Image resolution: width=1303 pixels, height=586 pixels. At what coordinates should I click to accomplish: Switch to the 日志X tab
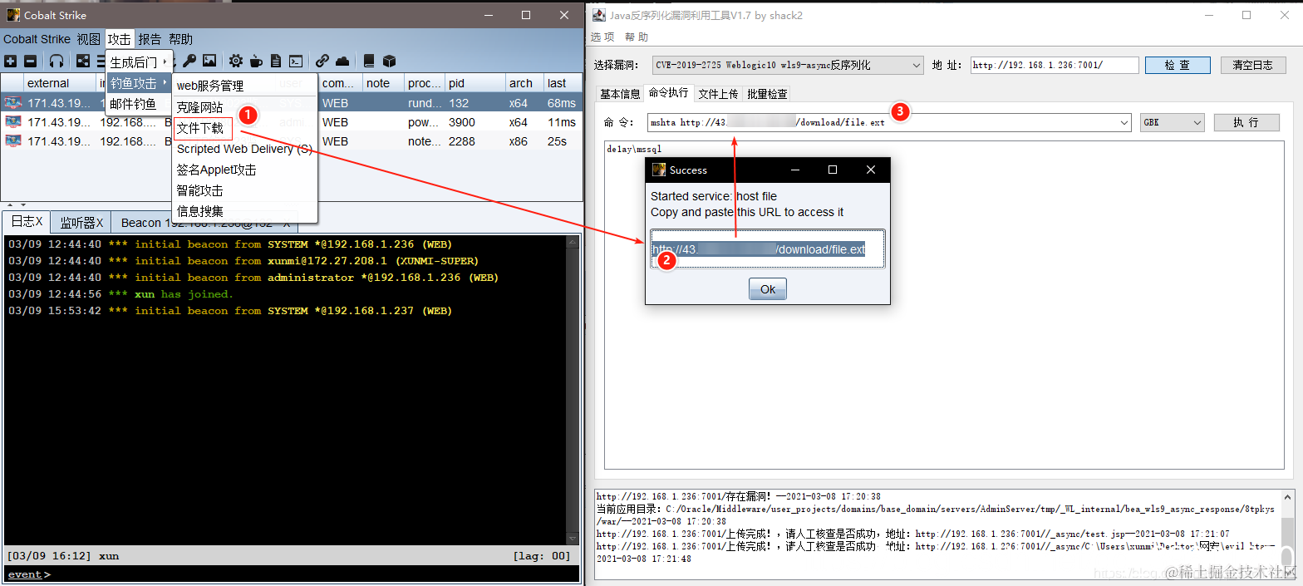tap(27, 222)
